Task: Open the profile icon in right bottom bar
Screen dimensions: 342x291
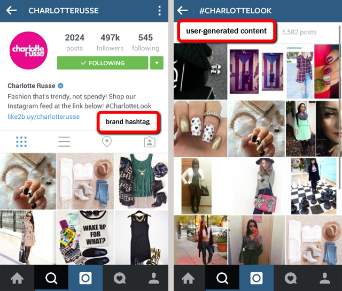Action: pos(325,278)
